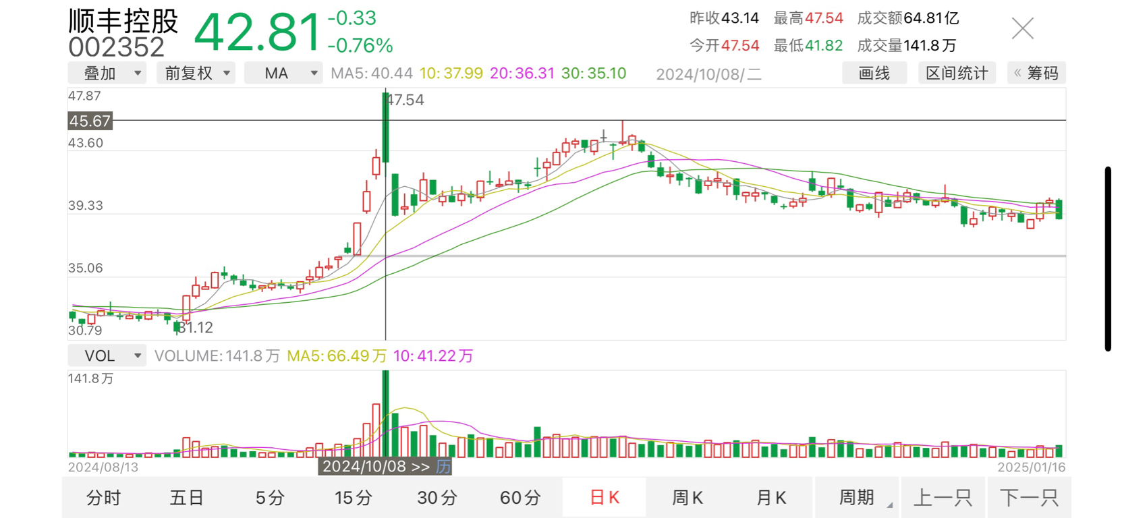
Task: Click the vertical scrollbar handle on the right edge
Action: click(1108, 258)
